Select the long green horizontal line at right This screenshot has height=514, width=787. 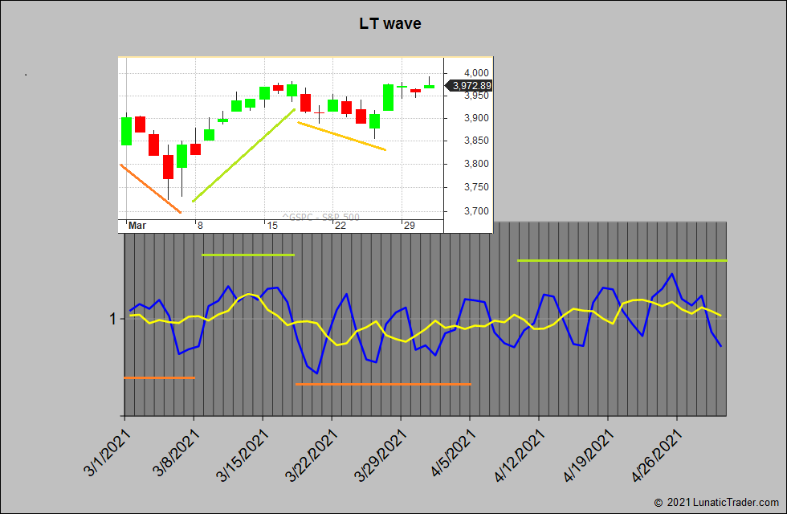622,260
